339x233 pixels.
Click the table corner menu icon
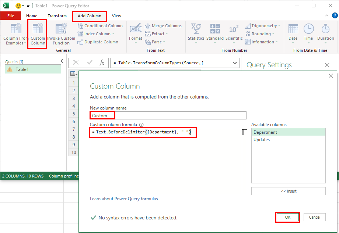coord(74,74)
